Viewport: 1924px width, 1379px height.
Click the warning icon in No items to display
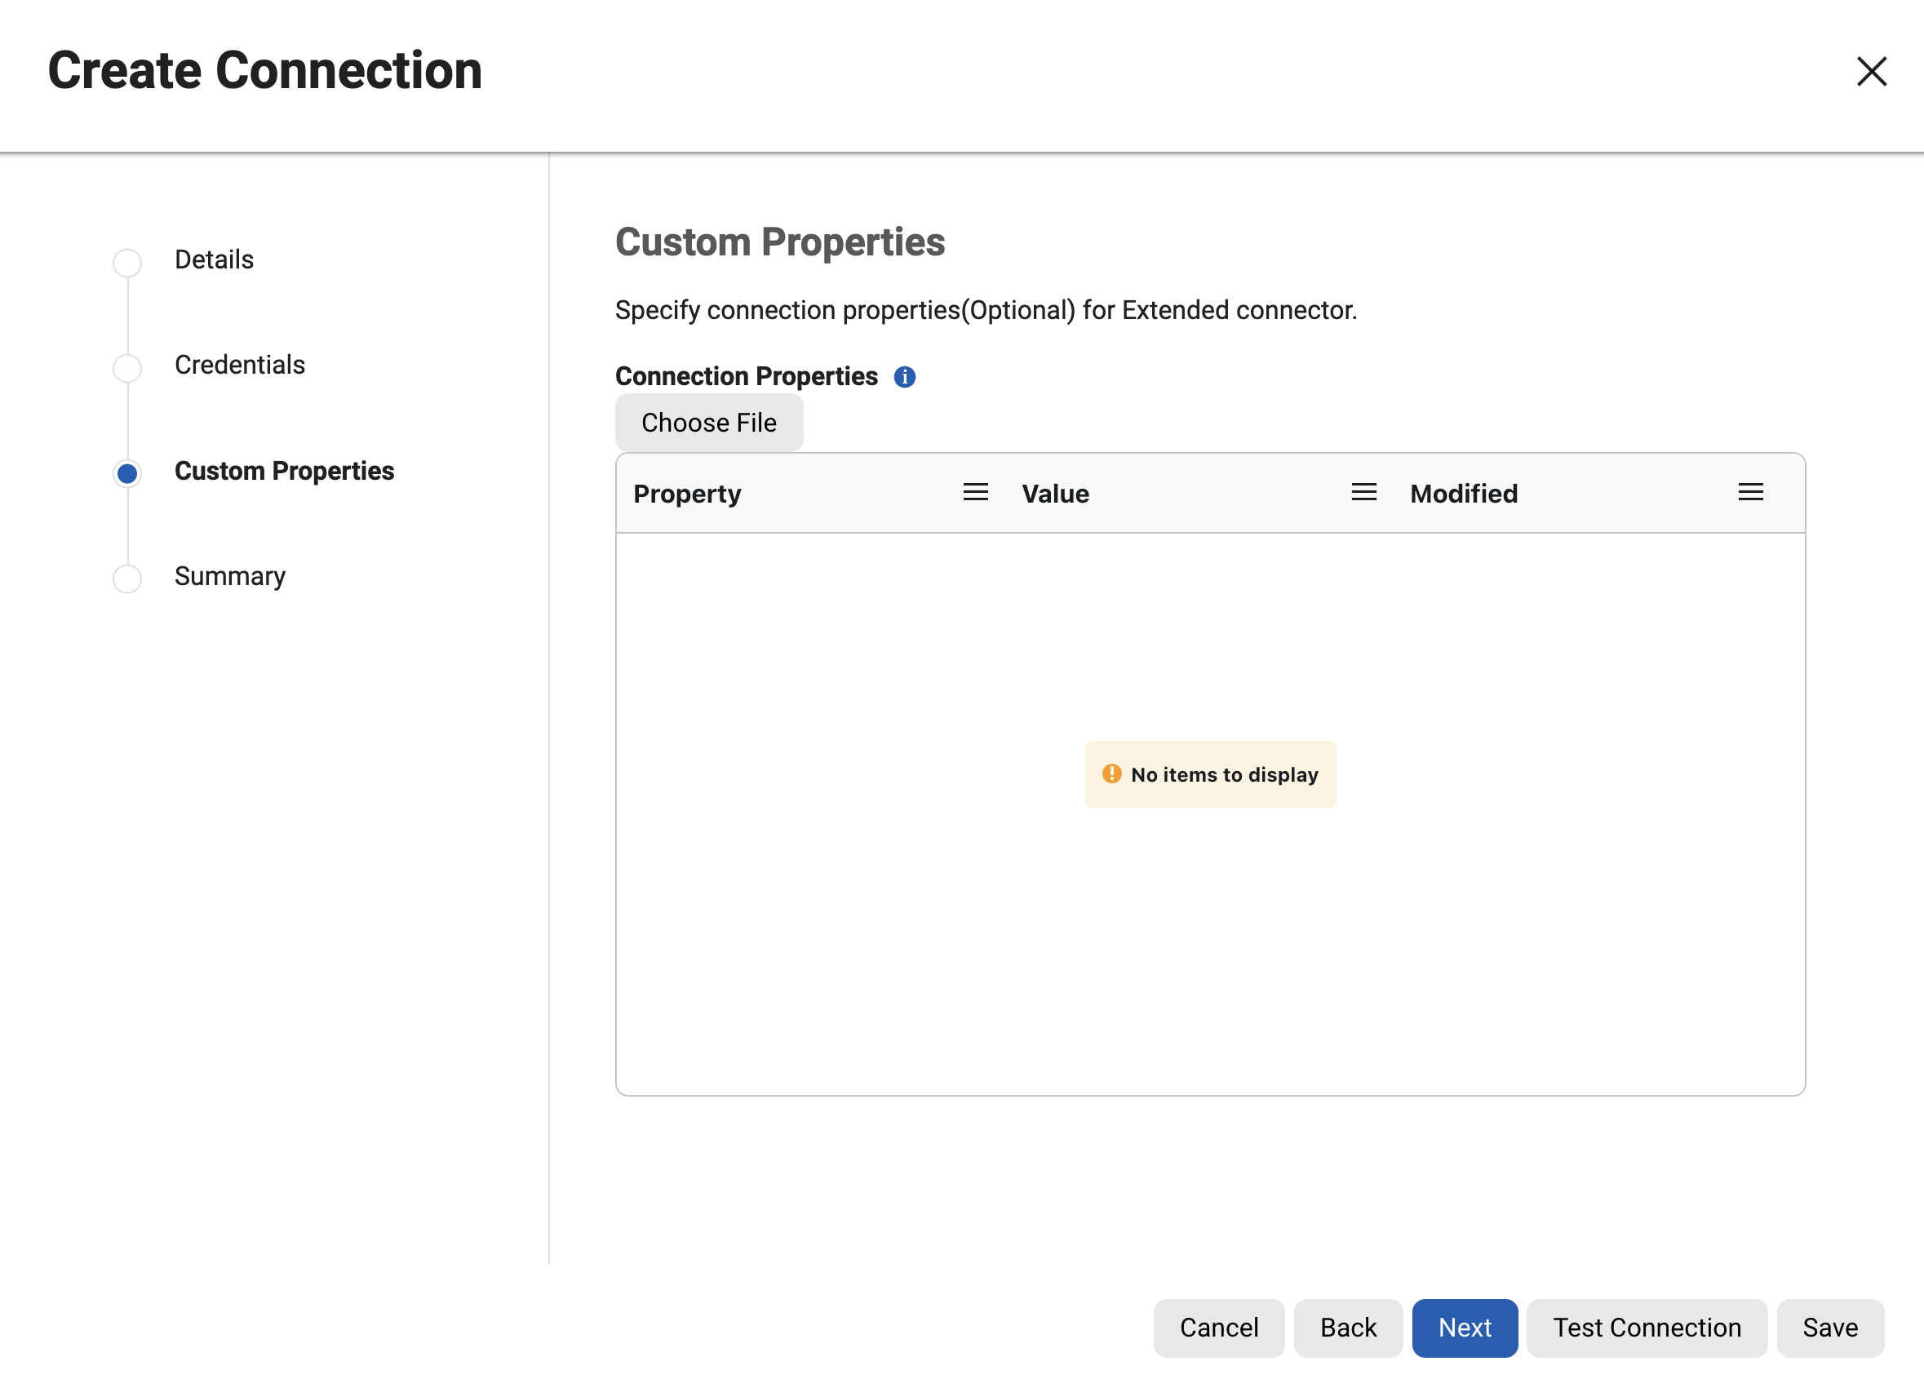1112,773
